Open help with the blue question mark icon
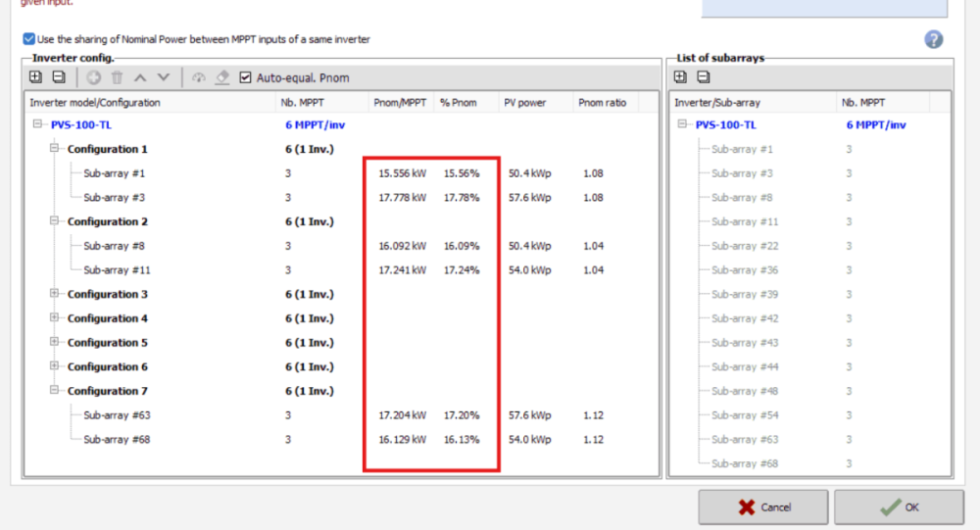 933,39
